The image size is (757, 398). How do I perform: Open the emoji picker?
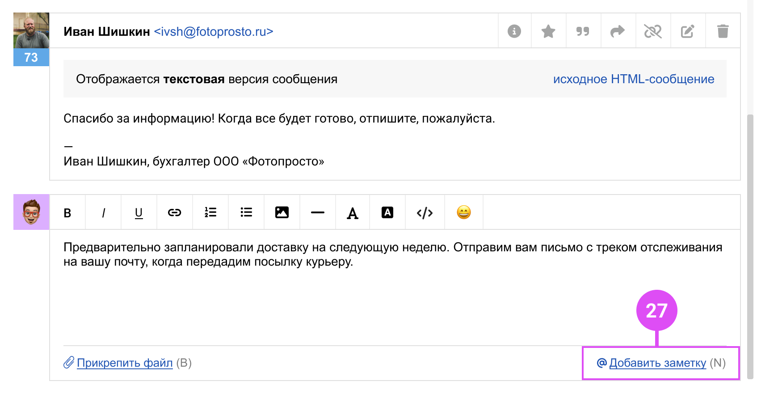pos(464,212)
